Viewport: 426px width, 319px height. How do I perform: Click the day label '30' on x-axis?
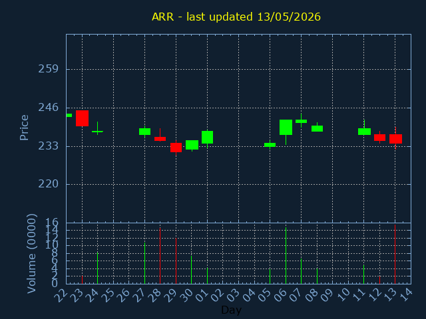pyautogui.click(x=186, y=295)
